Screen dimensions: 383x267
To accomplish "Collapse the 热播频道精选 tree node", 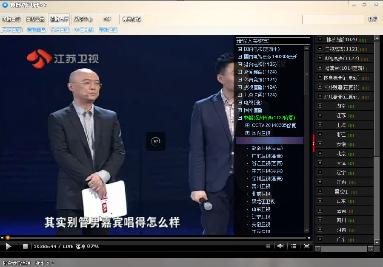I will 240,118.
